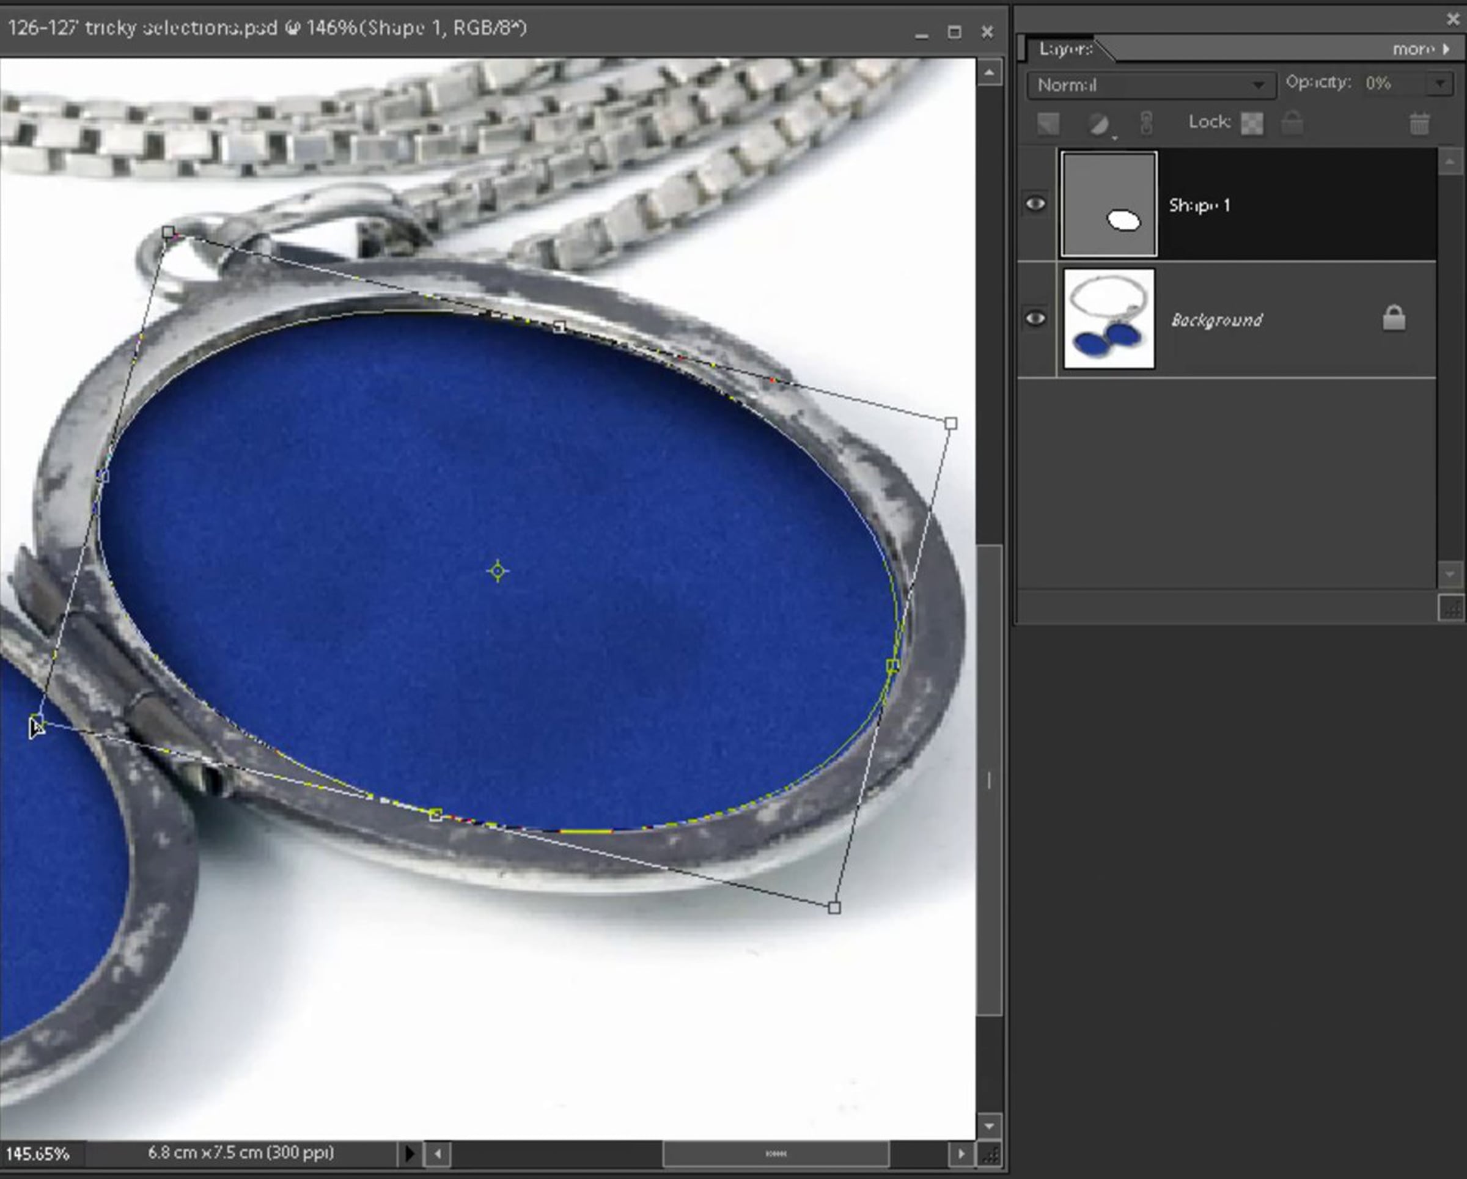Open the Opacity slider dropdown arrow
1467x1179 pixels.
tap(1441, 83)
